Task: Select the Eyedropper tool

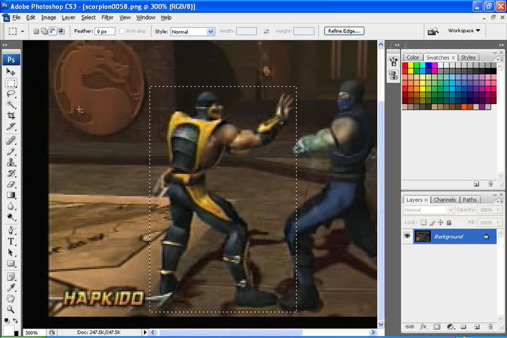Action: point(11,287)
